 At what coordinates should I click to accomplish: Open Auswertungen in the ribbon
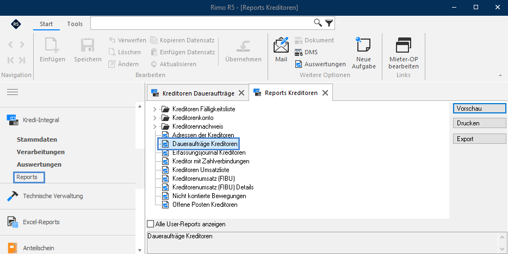(x=320, y=64)
